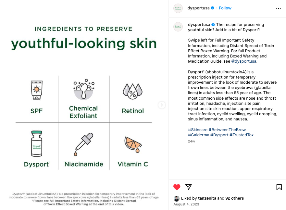Click the August 4, 2023 post date

pos(186,204)
